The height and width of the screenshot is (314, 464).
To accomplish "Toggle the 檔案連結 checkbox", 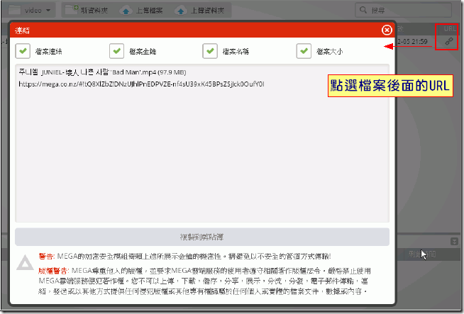I will [23, 51].
